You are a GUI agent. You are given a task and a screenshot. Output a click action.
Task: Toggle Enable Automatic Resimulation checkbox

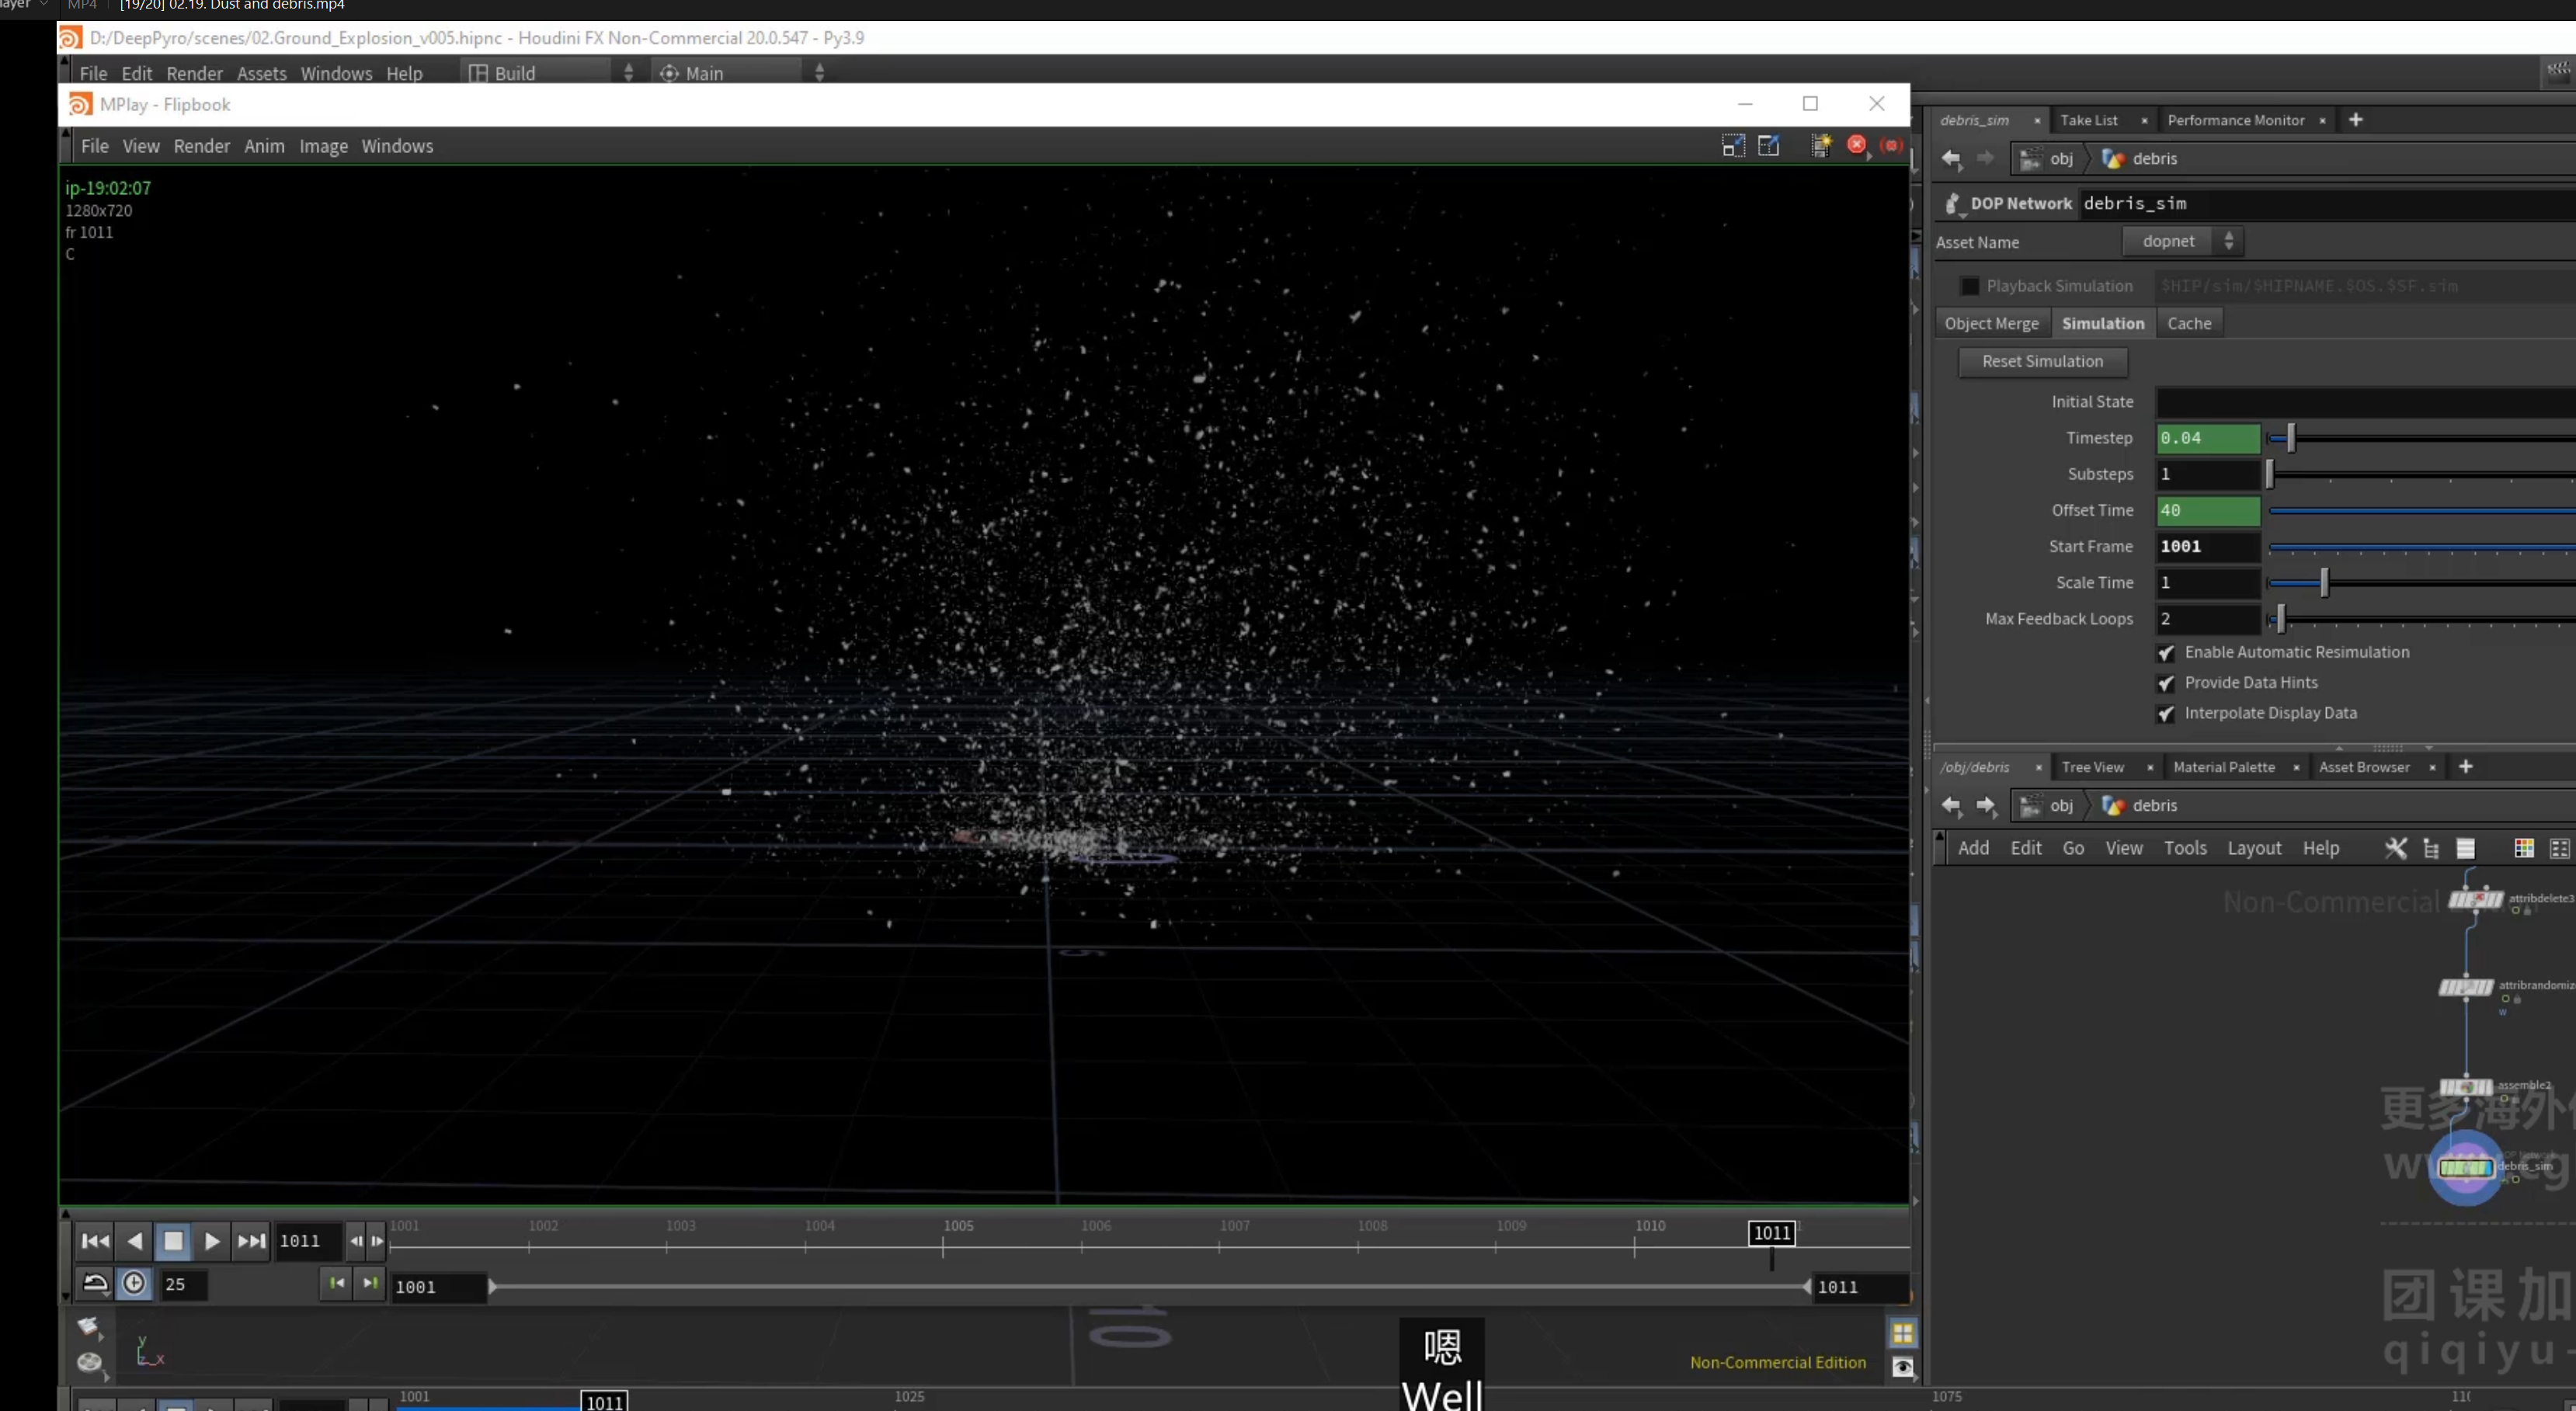(2166, 653)
